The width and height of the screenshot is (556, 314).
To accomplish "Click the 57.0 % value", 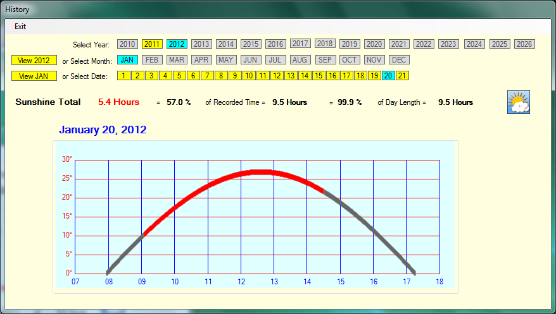I will coord(179,102).
